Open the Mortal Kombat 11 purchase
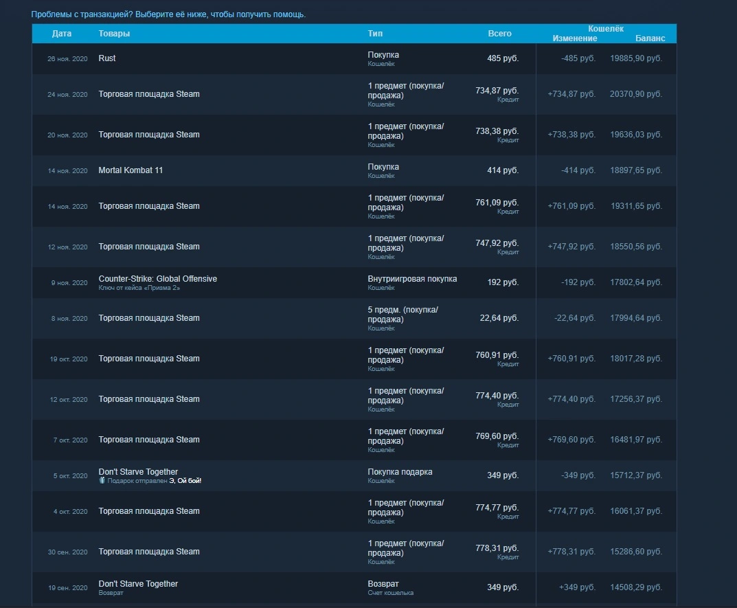The width and height of the screenshot is (737, 608). 354,170
